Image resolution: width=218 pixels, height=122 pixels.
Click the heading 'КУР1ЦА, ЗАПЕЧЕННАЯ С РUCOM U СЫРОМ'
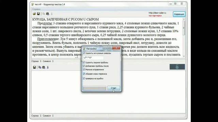click(65, 19)
